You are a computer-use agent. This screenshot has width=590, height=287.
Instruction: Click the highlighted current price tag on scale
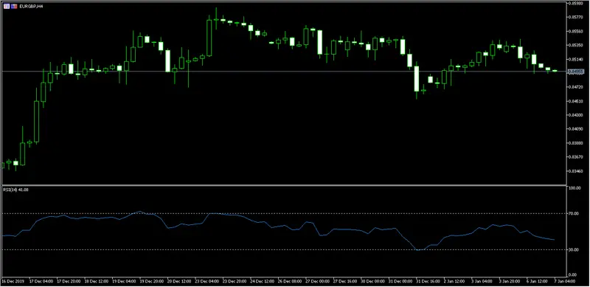(x=576, y=72)
